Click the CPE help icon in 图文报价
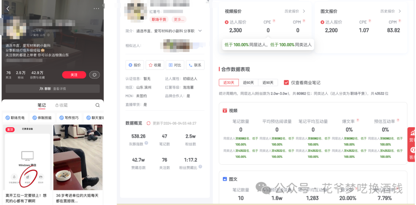This screenshot has width=416, height=205. 370,21
